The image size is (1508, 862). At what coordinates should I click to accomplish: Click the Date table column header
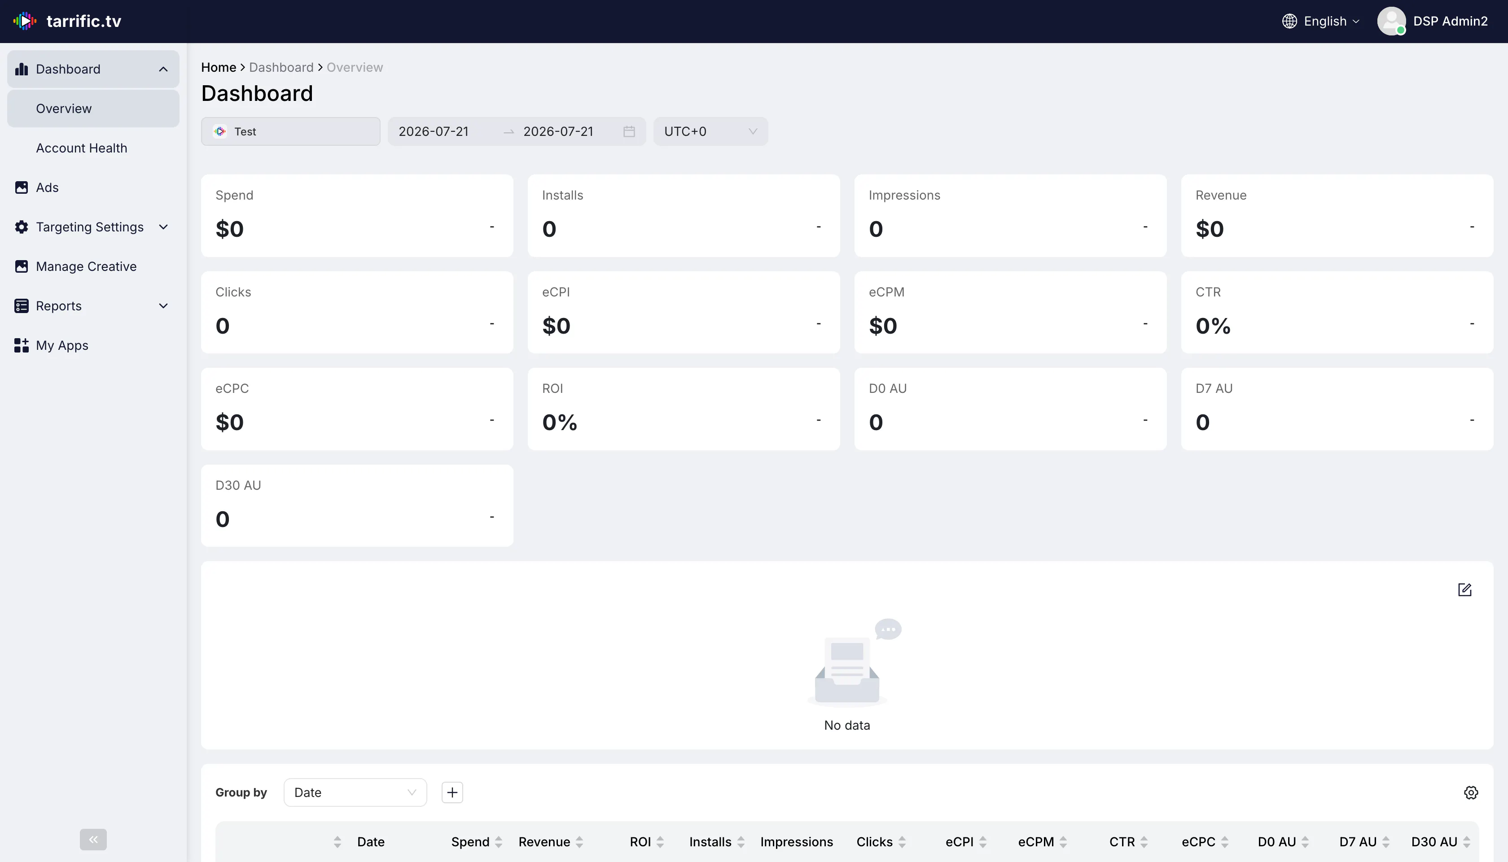pyautogui.click(x=371, y=842)
